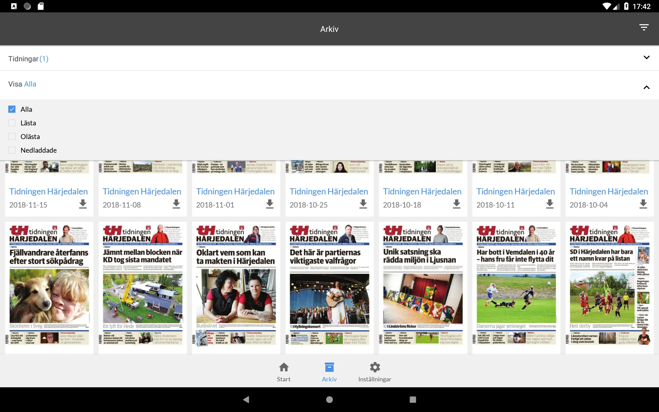
Task: Tap the date text 2018-10-04
Action: [589, 205]
